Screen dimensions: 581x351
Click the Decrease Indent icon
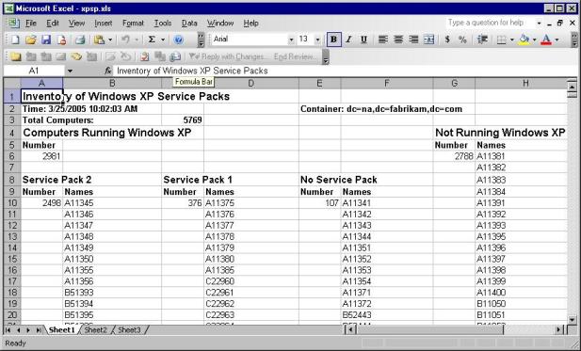[482, 40]
